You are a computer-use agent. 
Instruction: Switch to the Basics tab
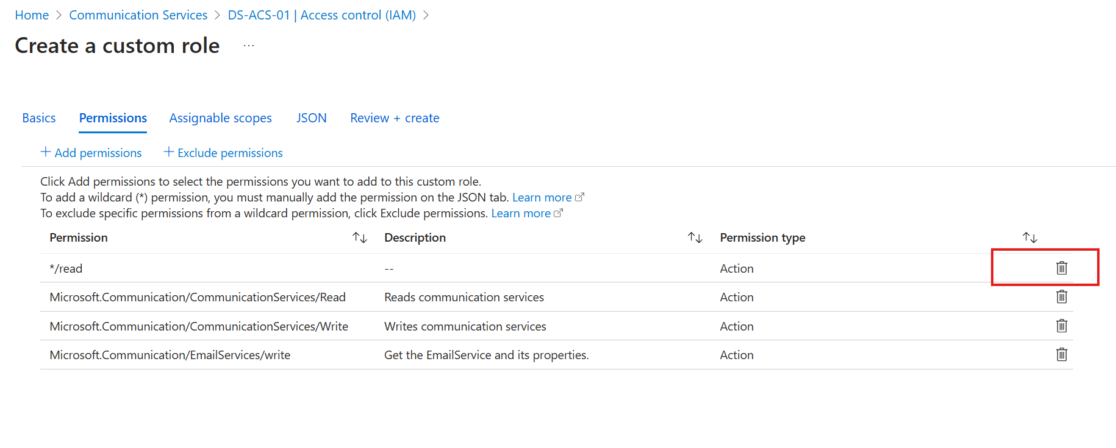[x=39, y=118]
